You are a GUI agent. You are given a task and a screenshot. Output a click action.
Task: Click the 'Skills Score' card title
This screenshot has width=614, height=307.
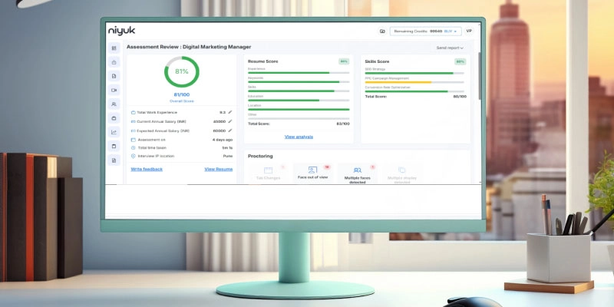coord(377,61)
